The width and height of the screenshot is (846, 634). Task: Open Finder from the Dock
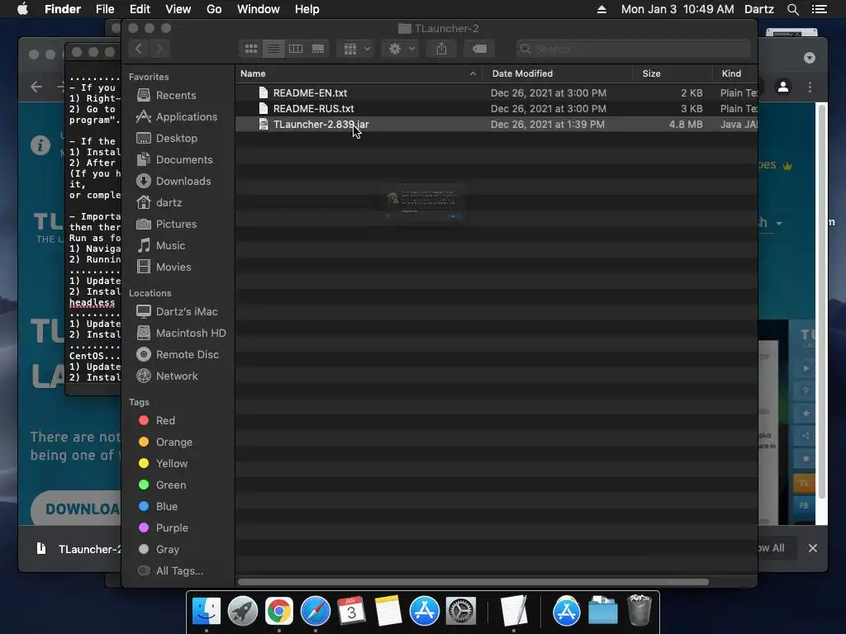coord(206,611)
